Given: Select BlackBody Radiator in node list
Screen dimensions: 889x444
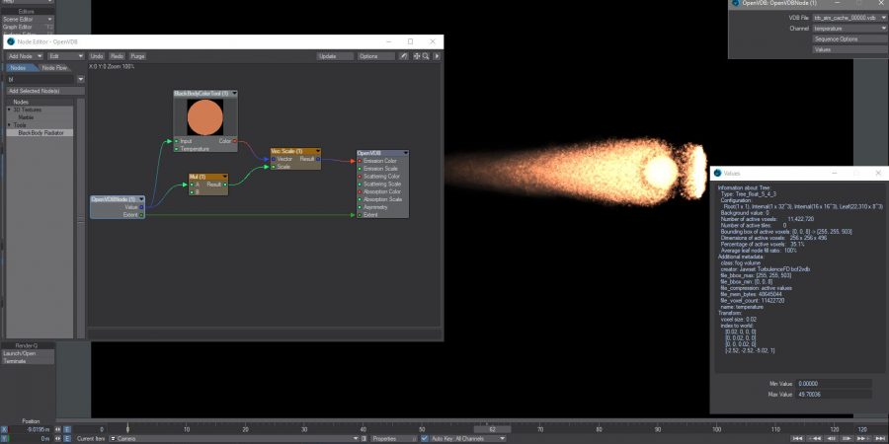Looking at the screenshot, I should coord(40,132).
